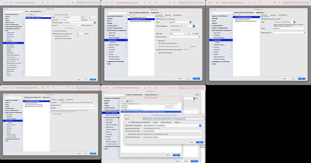
Task: Toggle Visible only for this project in SSH Config
Action: pos(53,15)
